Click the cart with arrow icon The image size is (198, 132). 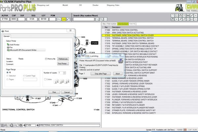point(184,19)
